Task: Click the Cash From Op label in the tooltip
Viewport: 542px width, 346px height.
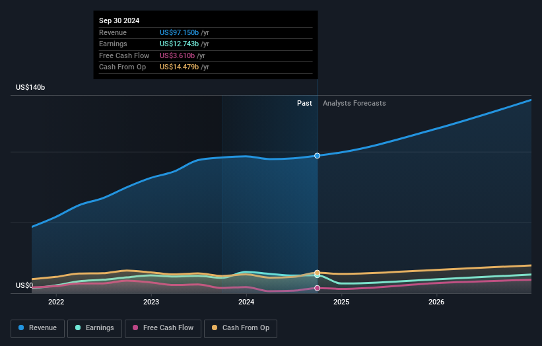Action: (122, 67)
